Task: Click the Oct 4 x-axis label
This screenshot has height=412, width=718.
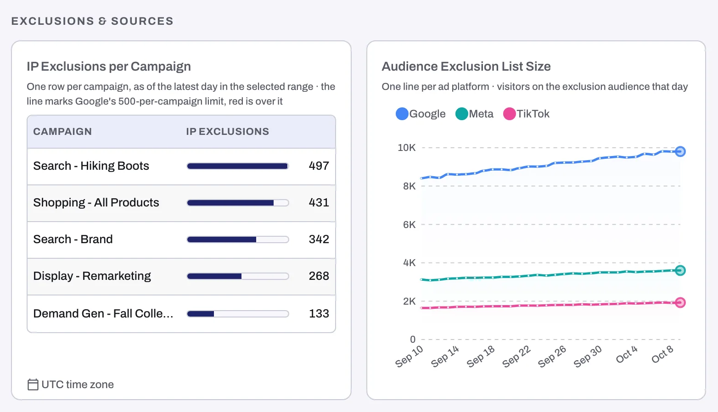Action: 627,354
